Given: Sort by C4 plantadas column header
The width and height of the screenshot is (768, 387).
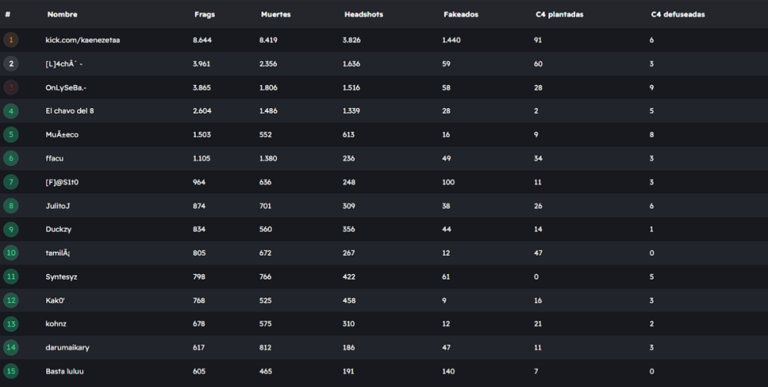Looking at the screenshot, I should [x=559, y=15].
